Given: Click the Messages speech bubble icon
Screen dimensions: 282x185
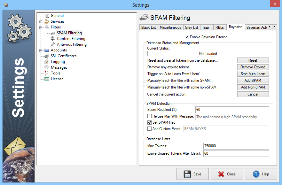Looking at the screenshot, I should pyautogui.click(x=47, y=67).
